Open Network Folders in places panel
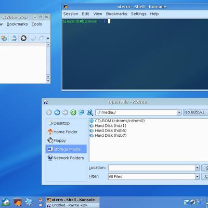The width and height of the screenshot is (208, 208). pos(66,158)
